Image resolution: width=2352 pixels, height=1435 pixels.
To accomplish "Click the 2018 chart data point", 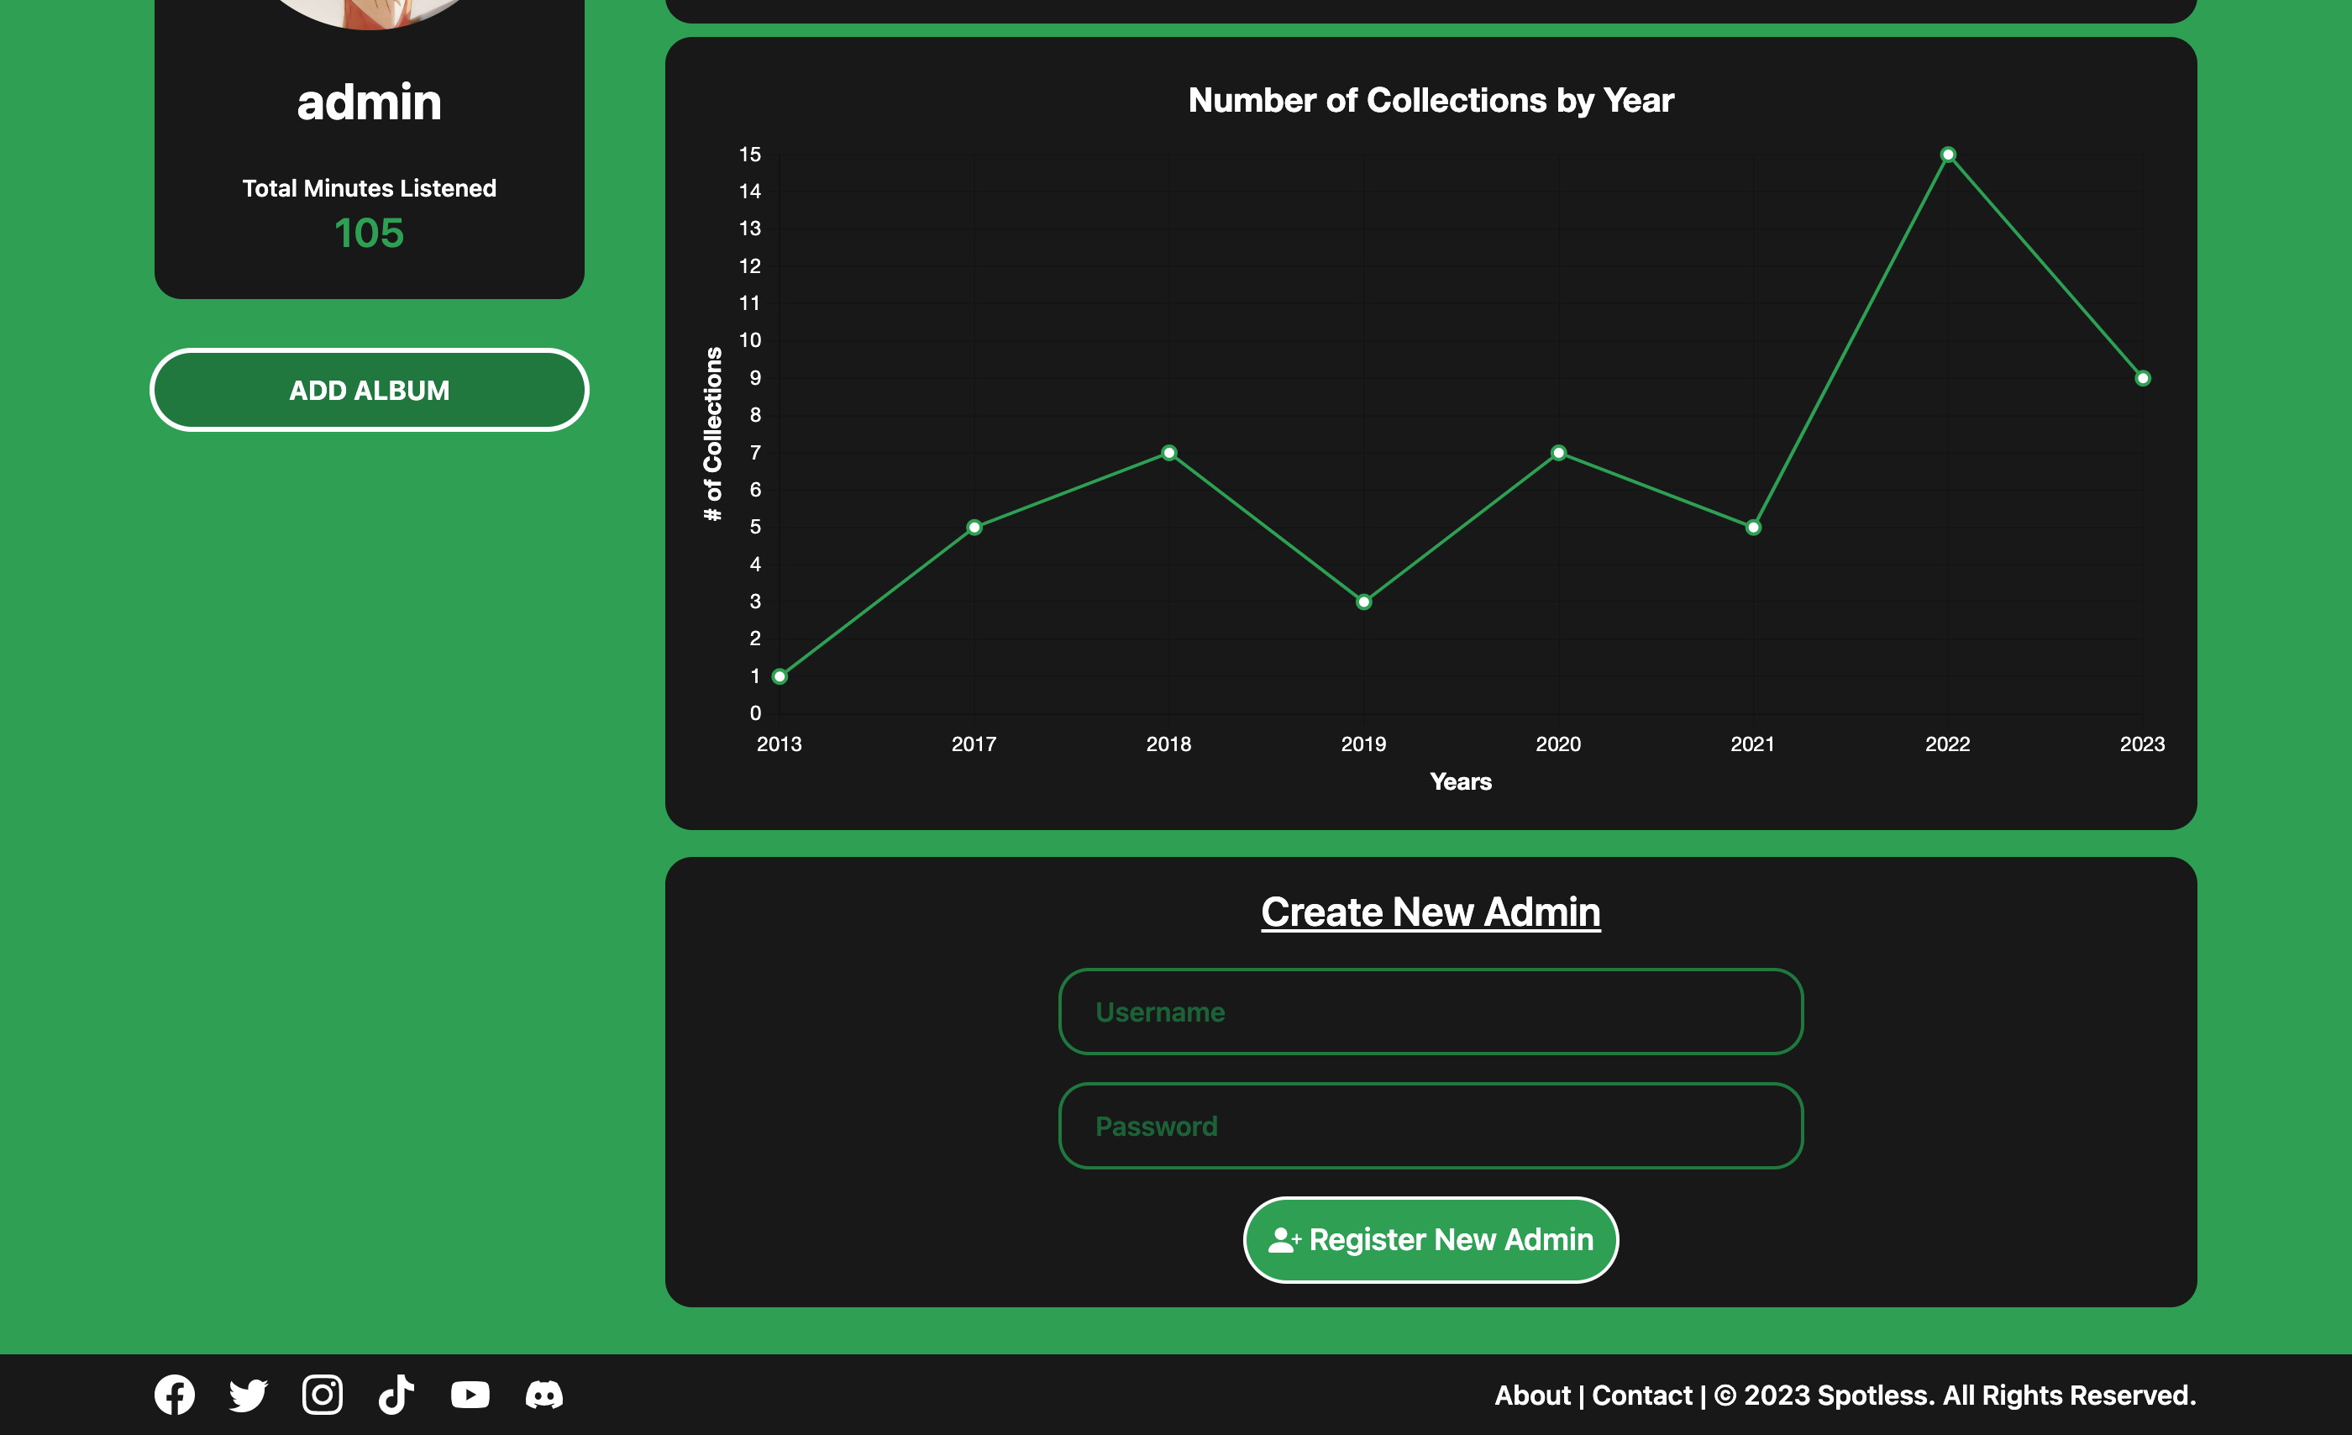I will pos(1168,453).
